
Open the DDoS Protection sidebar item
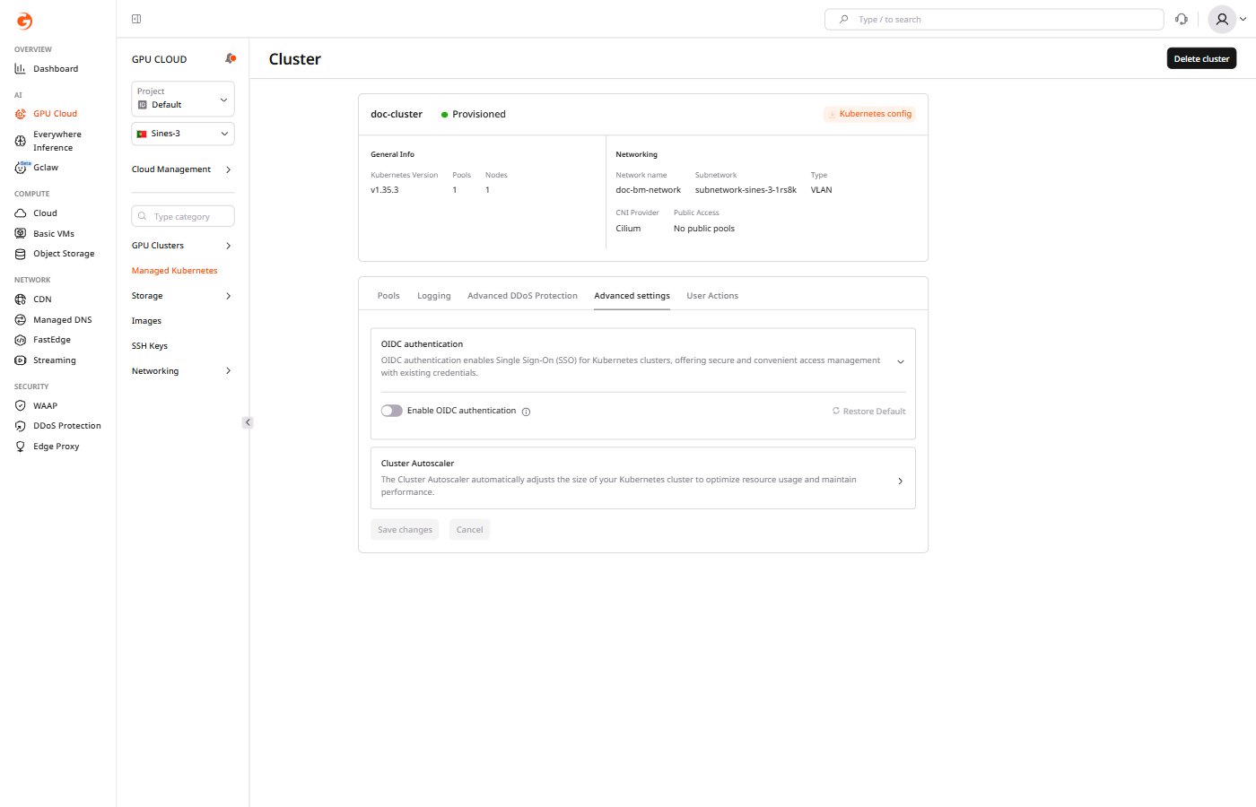click(67, 426)
